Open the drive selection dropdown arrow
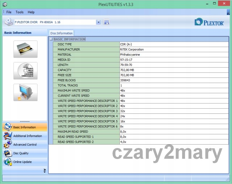Image resolution: width=232 pixels, height=184 pixels. coord(98,22)
